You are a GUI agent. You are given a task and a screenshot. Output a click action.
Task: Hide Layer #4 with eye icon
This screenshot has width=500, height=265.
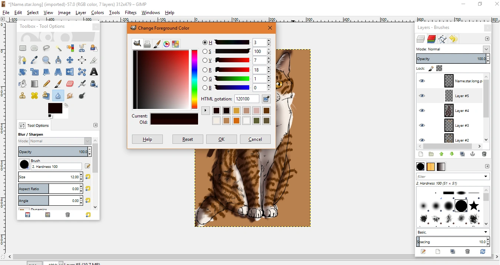click(x=422, y=110)
